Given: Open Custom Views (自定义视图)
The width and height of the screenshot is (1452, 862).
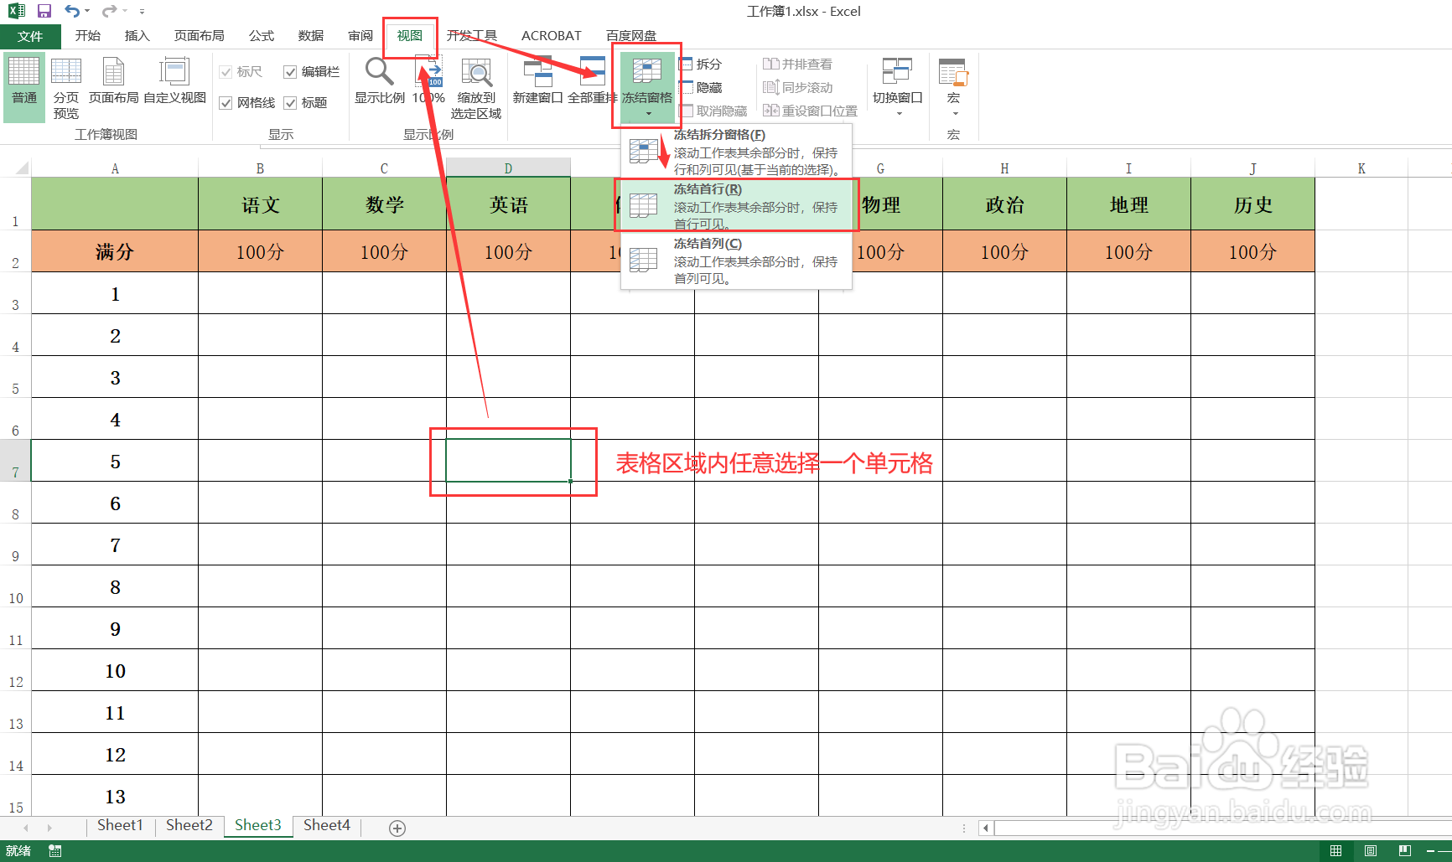Looking at the screenshot, I should [174, 81].
